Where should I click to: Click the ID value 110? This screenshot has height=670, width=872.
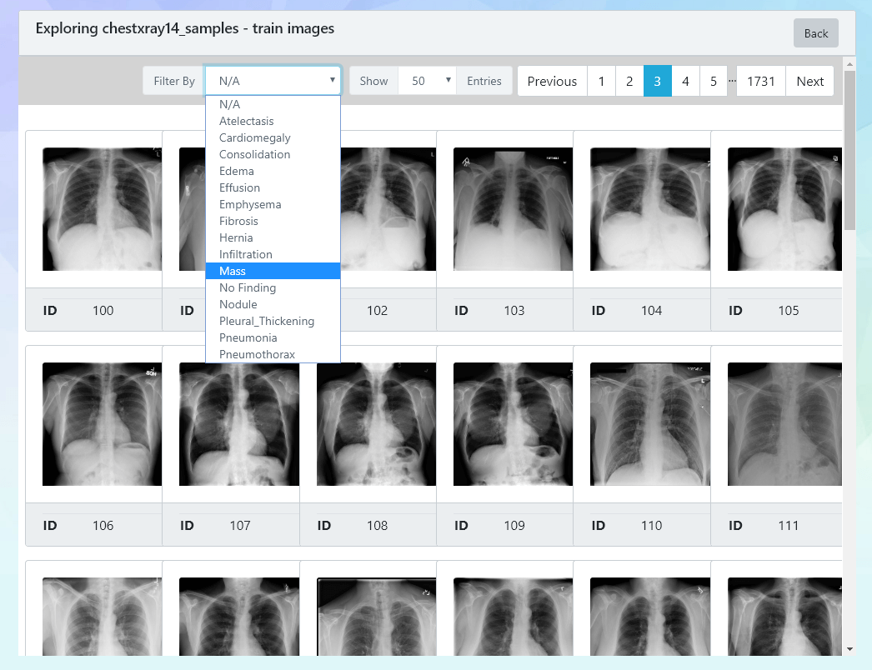click(651, 526)
